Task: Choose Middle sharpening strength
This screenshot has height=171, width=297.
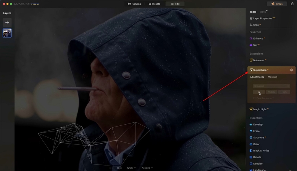Action: [x=271, y=92]
